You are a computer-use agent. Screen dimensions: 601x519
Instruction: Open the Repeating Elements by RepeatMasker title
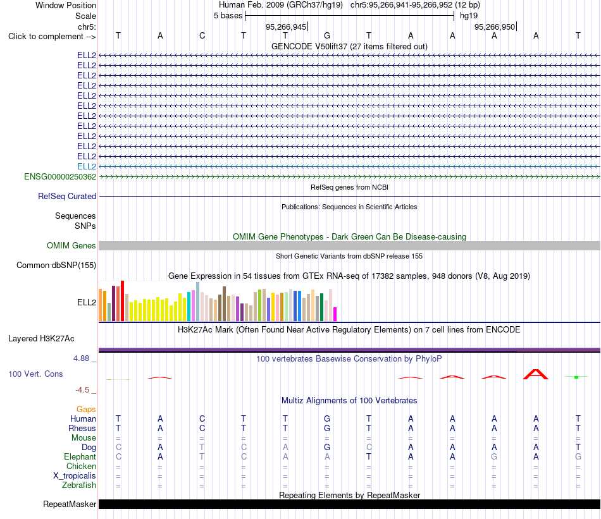tap(349, 495)
